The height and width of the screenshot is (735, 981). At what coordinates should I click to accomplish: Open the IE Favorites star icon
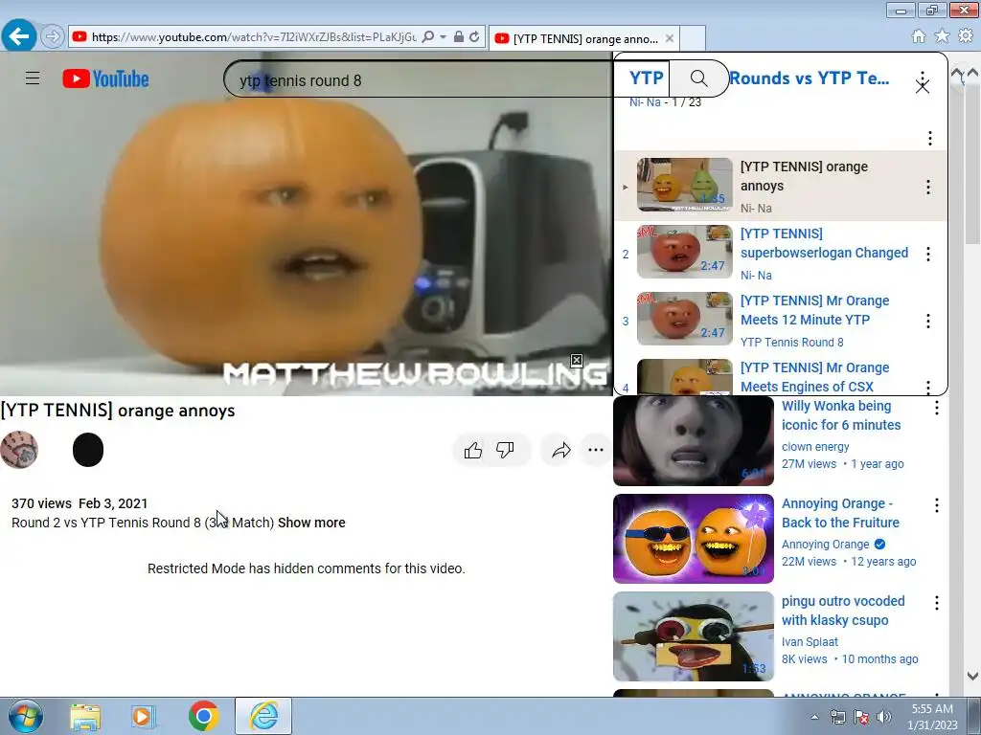942,36
